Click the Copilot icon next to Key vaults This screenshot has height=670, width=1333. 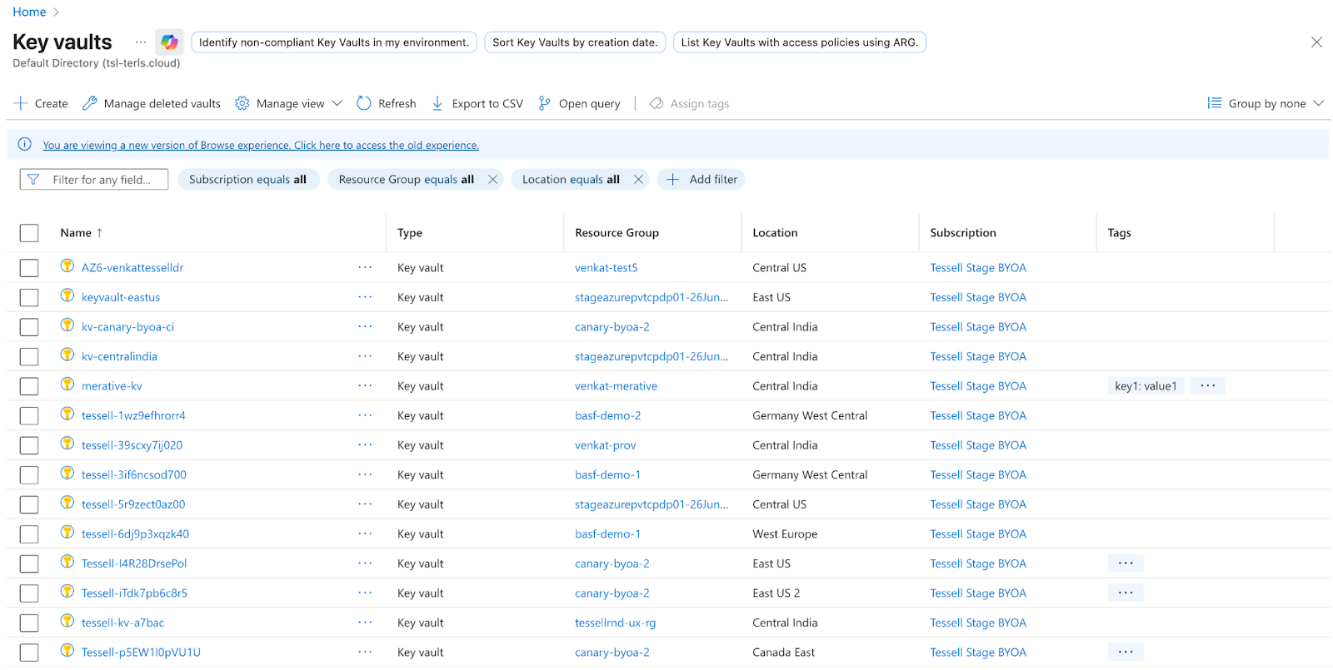(169, 42)
